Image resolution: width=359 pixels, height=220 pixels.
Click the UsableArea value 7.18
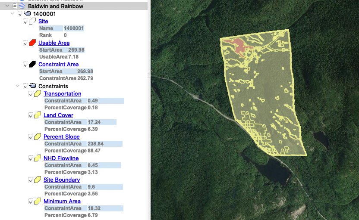tap(73, 57)
